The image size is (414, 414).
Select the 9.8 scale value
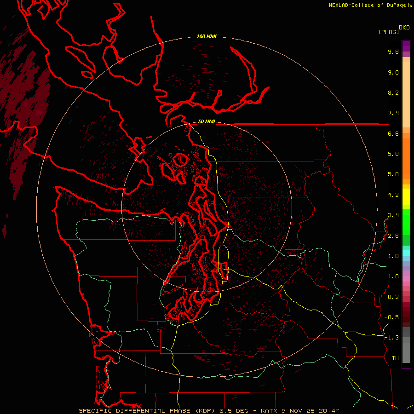(x=393, y=52)
